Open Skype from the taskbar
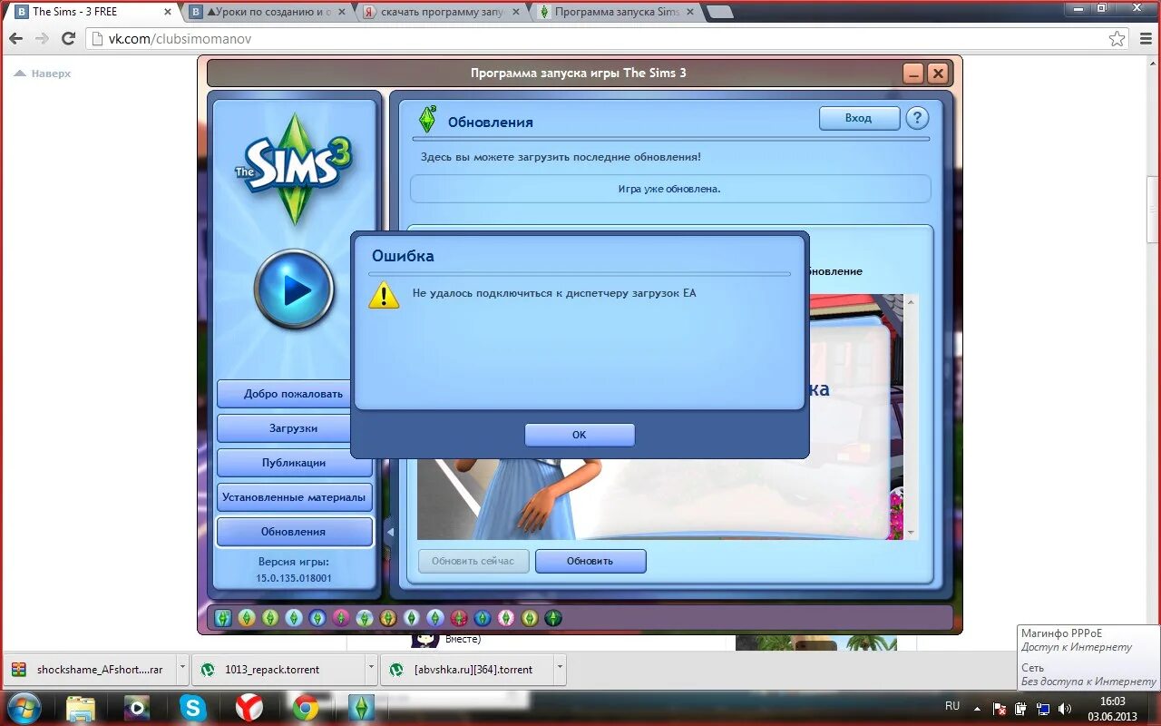1161x726 pixels. click(193, 708)
